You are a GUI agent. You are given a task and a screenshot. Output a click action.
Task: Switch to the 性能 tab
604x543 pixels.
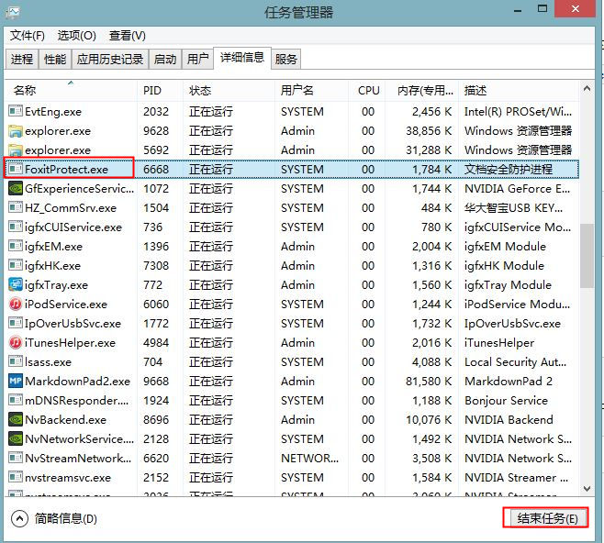click(x=55, y=60)
